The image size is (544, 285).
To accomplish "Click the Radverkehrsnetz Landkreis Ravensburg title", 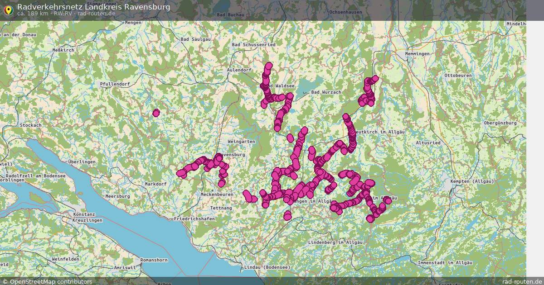I will tap(94, 6).
